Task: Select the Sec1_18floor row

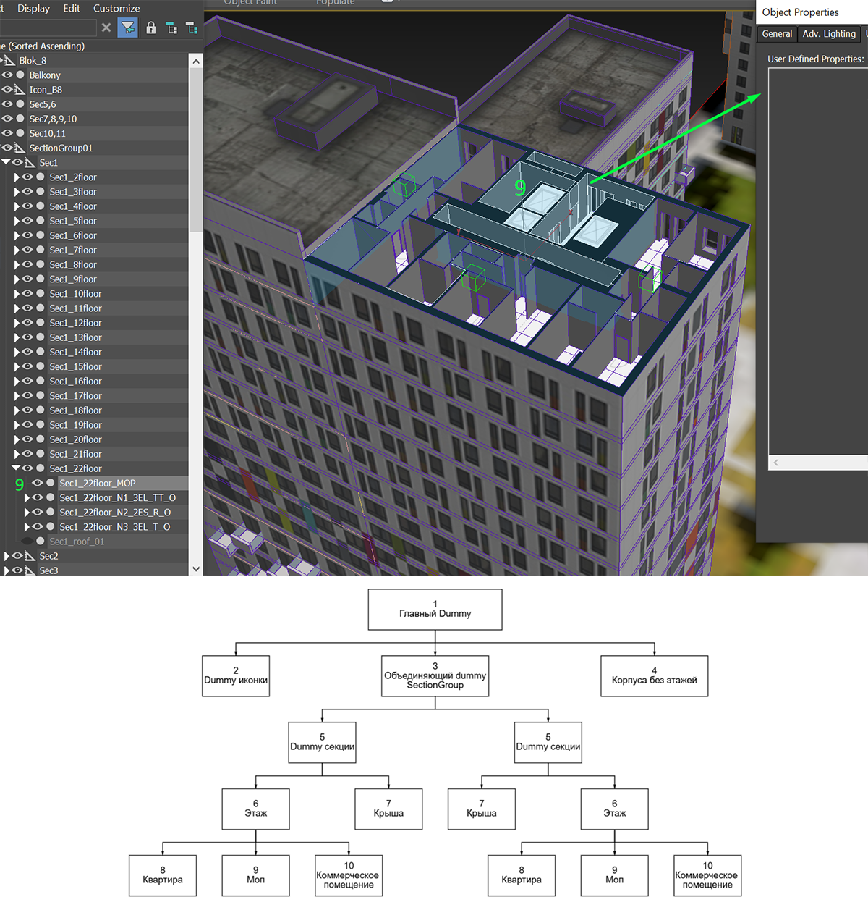Action: tap(75, 410)
